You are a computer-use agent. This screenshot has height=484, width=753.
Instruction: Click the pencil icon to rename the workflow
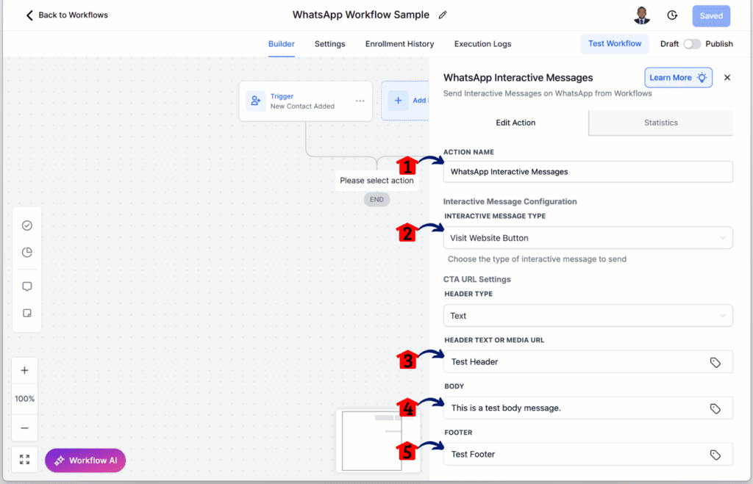tap(442, 15)
